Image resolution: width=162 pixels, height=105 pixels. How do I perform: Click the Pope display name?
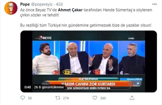(x=25, y=4)
